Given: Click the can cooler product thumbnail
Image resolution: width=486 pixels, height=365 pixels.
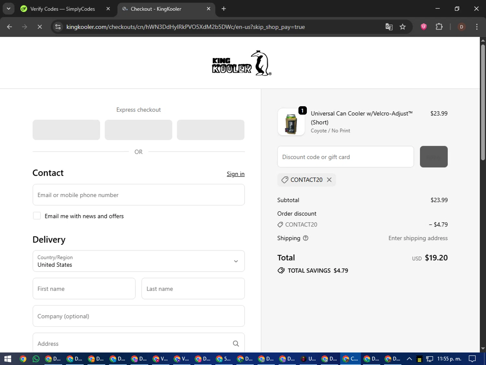Looking at the screenshot, I should coord(291,122).
